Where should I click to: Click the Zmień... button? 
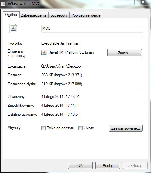pos(125,53)
